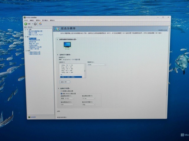Open the 显示器(D) menu
This screenshot has width=189, height=141.
coord(45,20)
